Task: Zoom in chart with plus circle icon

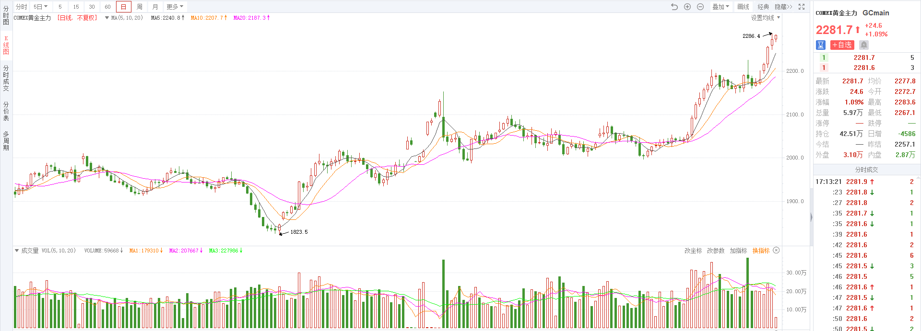Action: click(687, 7)
